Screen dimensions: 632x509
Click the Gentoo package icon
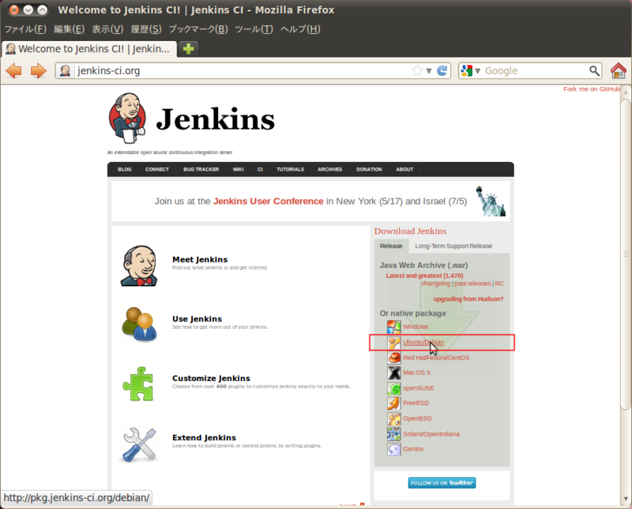(393, 449)
